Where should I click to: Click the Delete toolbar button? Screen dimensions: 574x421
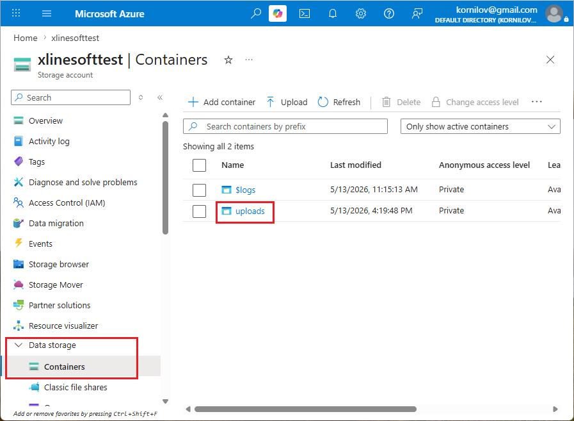coord(401,102)
